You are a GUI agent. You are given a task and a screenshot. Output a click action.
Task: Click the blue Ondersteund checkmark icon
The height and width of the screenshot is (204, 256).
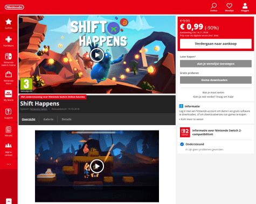click(x=182, y=144)
